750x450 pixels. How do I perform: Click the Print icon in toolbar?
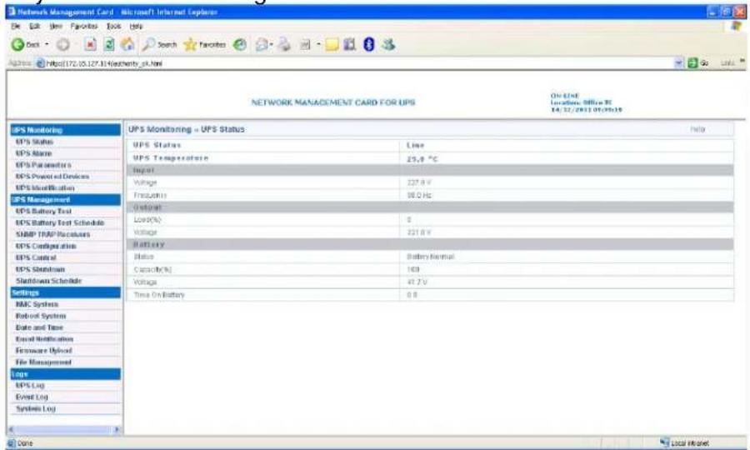[285, 44]
